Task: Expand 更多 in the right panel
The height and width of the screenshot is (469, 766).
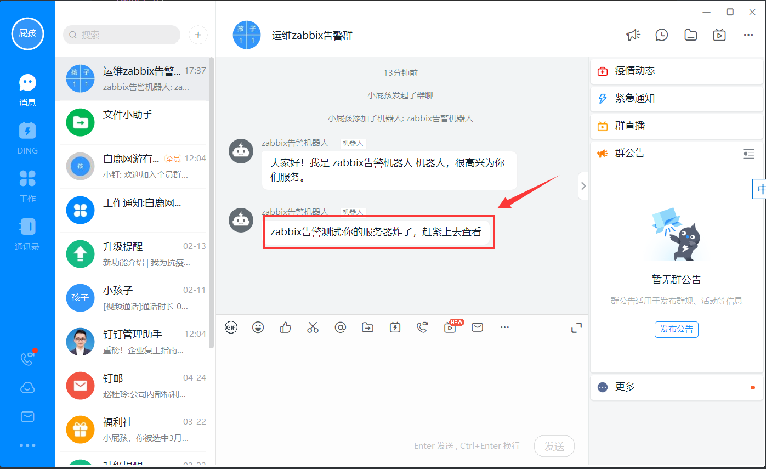Action: [x=676, y=387]
